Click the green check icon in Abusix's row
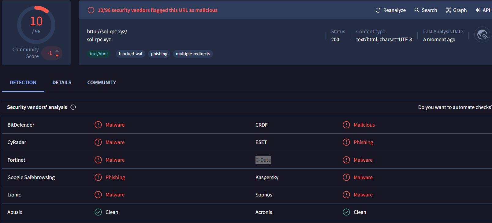The width and height of the screenshot is (492, 223). tap(98, 212)
